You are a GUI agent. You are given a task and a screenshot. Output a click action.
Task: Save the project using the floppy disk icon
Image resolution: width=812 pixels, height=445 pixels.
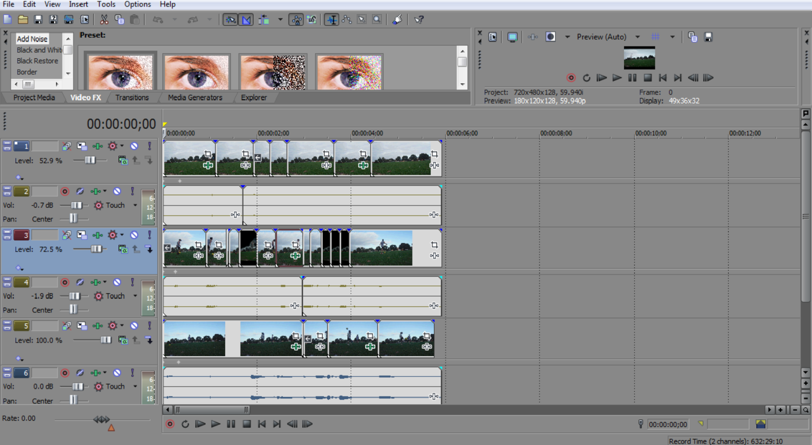pos(38,19)
